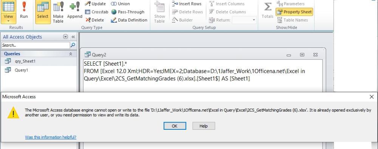This screenshot has width=378, height=149.
Task: Open the query Parameters dialog
Action: click(x=290, y=4)
